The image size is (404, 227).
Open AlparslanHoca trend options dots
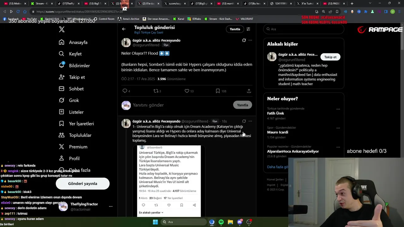338,147
